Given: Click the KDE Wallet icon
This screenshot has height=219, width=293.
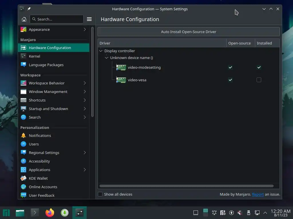Looking at the screenshot, I should [x=23, y=179].
